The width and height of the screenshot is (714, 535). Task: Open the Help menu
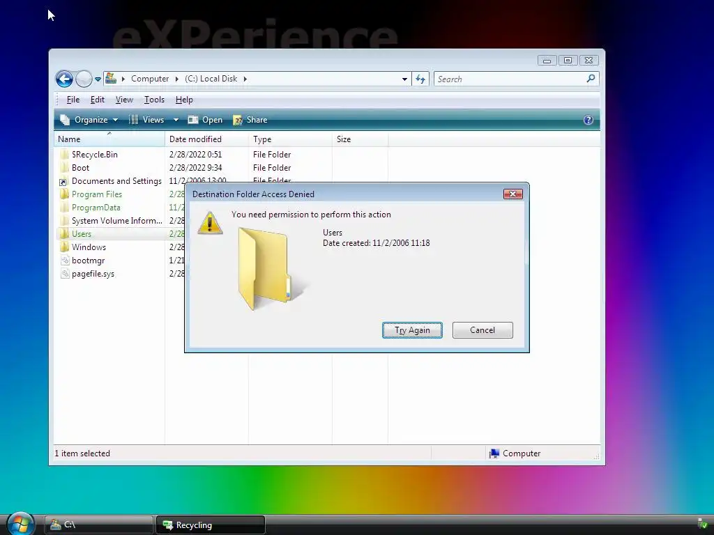pyautogui.click(x=184, y=100)
